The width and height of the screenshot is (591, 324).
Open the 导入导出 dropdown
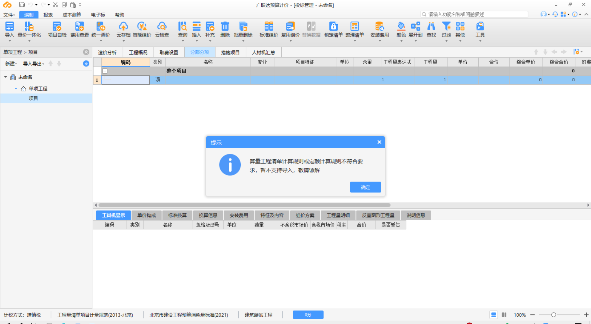coord(34,64)
